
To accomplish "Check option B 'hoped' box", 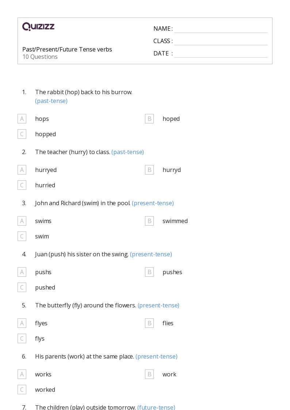I will 149,119.
